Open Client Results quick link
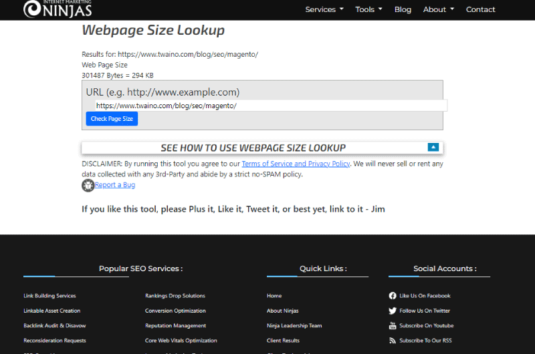535x354 pixels. pyautogui.click(x=283, y=341)
